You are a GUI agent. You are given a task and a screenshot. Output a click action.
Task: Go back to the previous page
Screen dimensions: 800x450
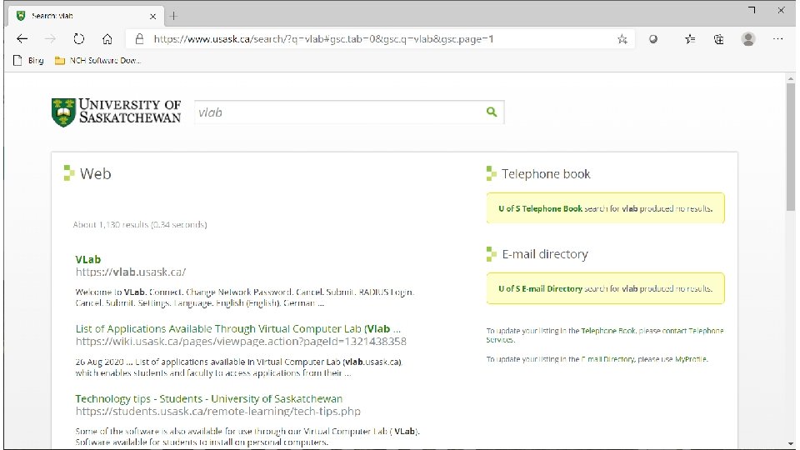(x=22, y=39)
